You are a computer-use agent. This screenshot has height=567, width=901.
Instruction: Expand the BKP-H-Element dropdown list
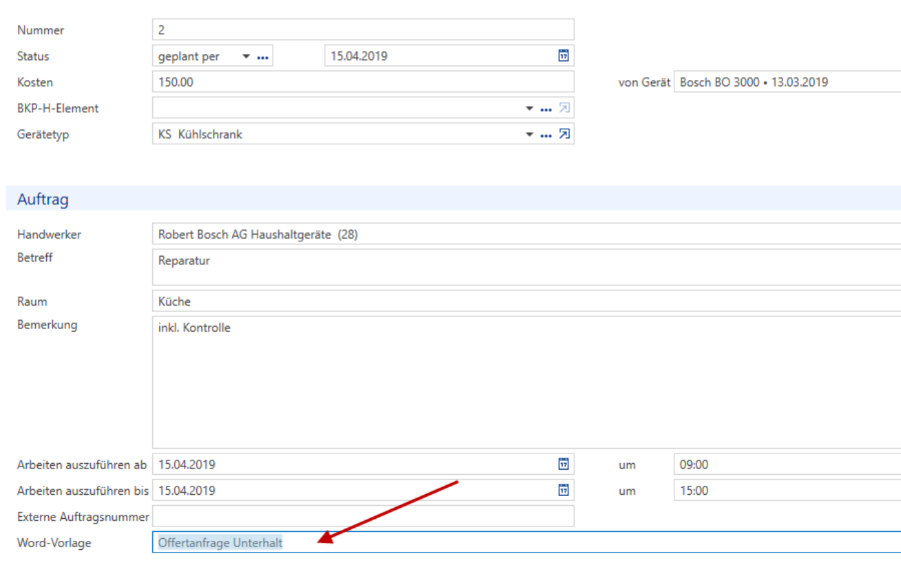click(530, 109)
